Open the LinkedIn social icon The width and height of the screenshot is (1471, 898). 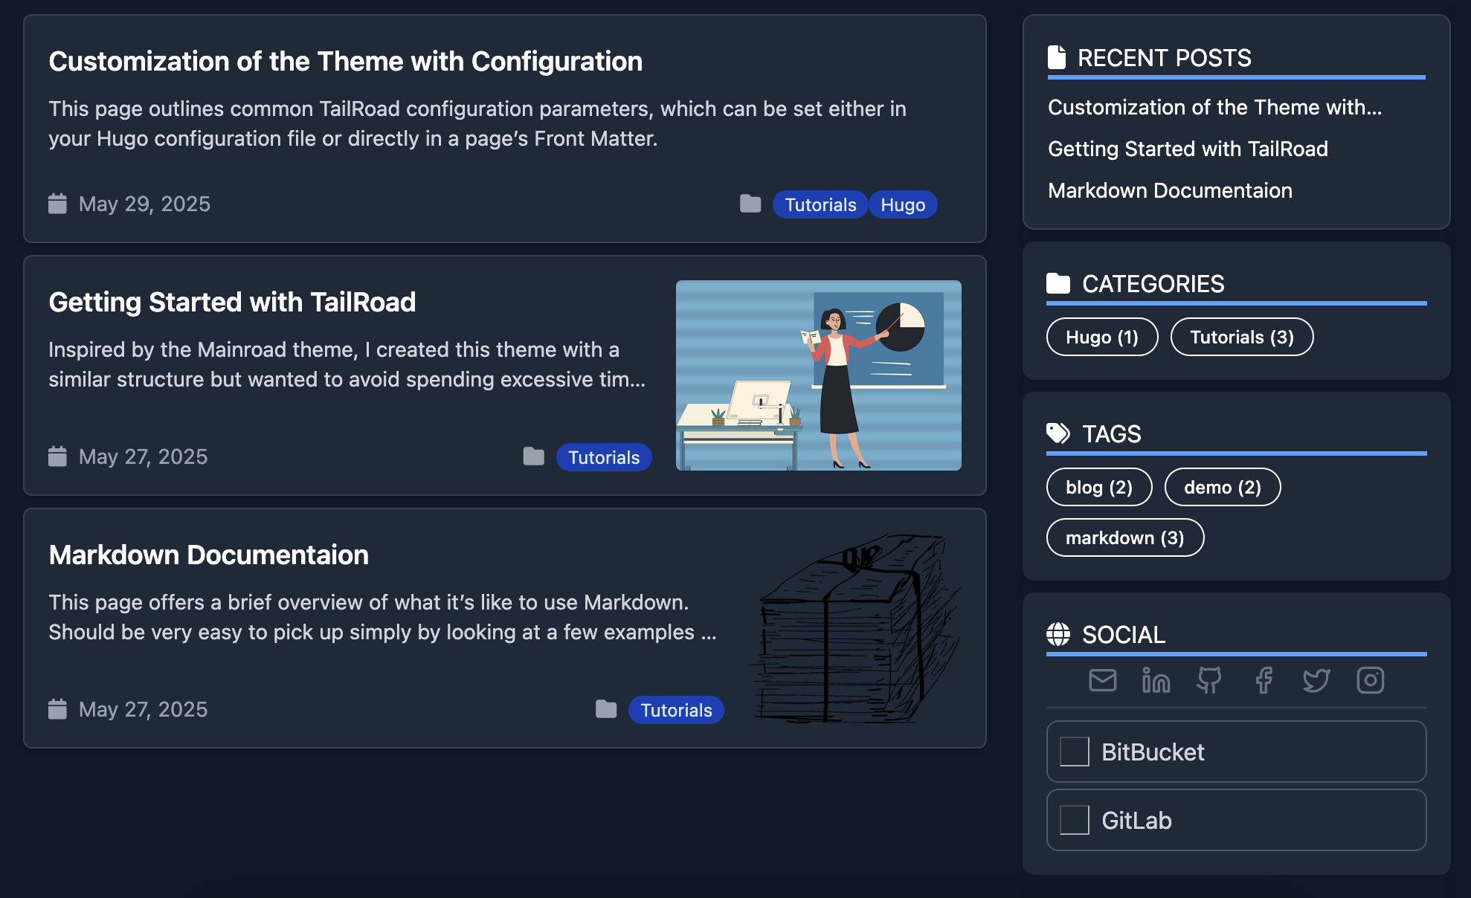pos(1156,680)
